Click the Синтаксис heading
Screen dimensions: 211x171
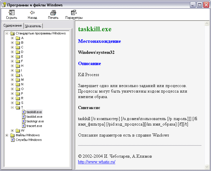pyautogui.click(x=89, y=108)
